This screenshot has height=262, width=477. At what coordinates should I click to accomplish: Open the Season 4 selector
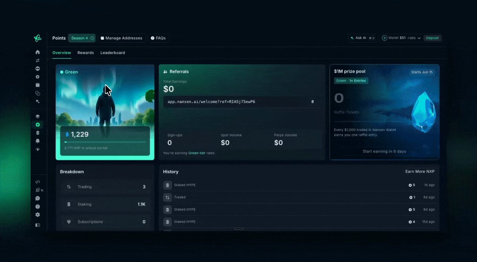[x=82, y=38]
